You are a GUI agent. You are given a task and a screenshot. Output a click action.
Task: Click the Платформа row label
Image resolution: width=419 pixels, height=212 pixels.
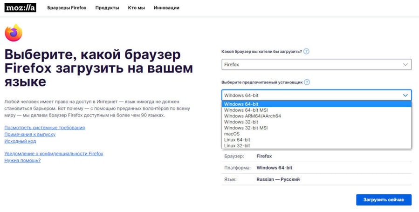click(238, 168)
